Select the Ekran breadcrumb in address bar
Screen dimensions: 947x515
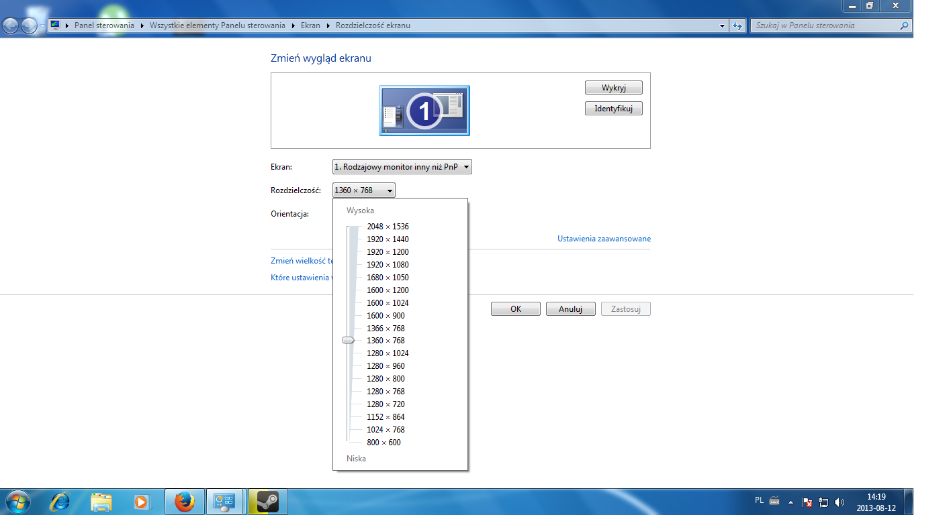pos(310,25)
